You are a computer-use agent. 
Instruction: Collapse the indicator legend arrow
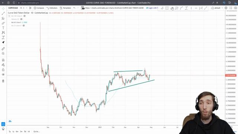[9, 16]
